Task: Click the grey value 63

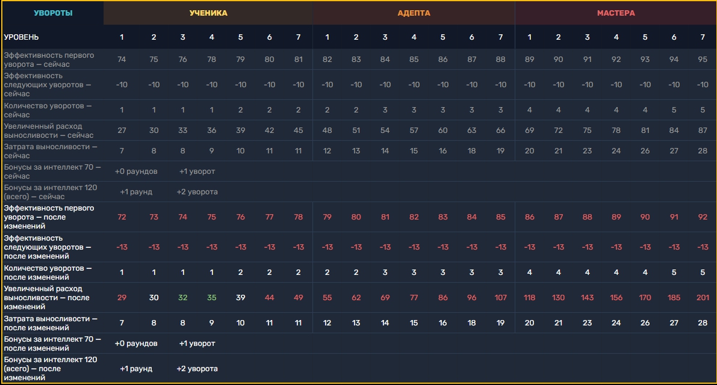Action: coord(471,131)
